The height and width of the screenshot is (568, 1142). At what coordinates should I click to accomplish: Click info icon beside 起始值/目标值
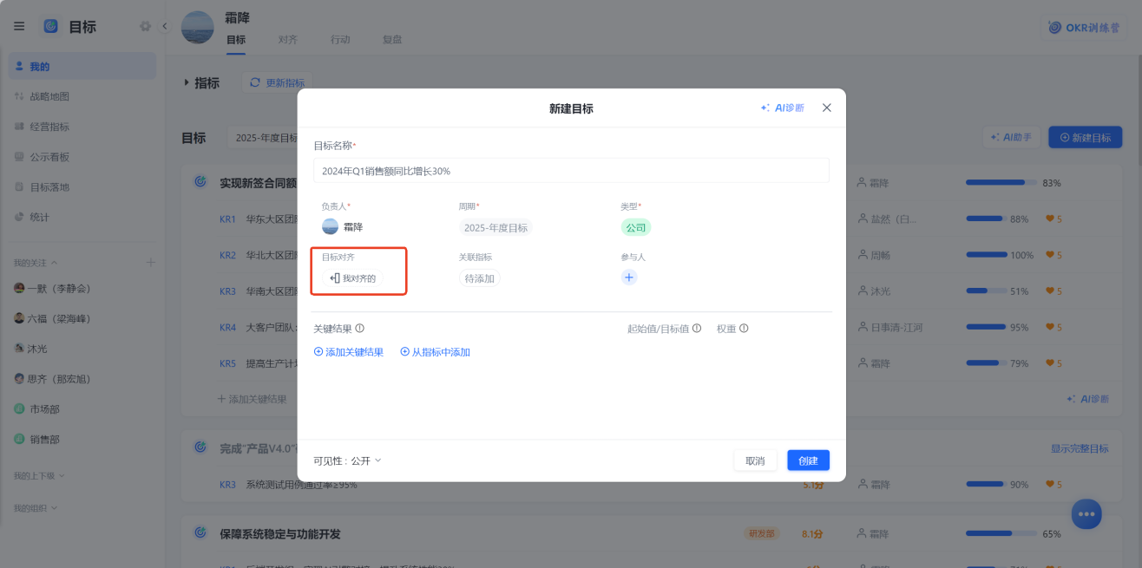click(697, 329)
